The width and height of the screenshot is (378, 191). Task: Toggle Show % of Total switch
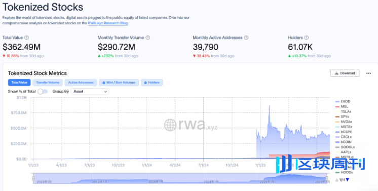tap(43, 92)
